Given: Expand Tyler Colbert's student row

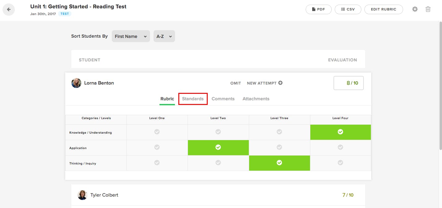Looking at the screenshot, I should 218,195.
